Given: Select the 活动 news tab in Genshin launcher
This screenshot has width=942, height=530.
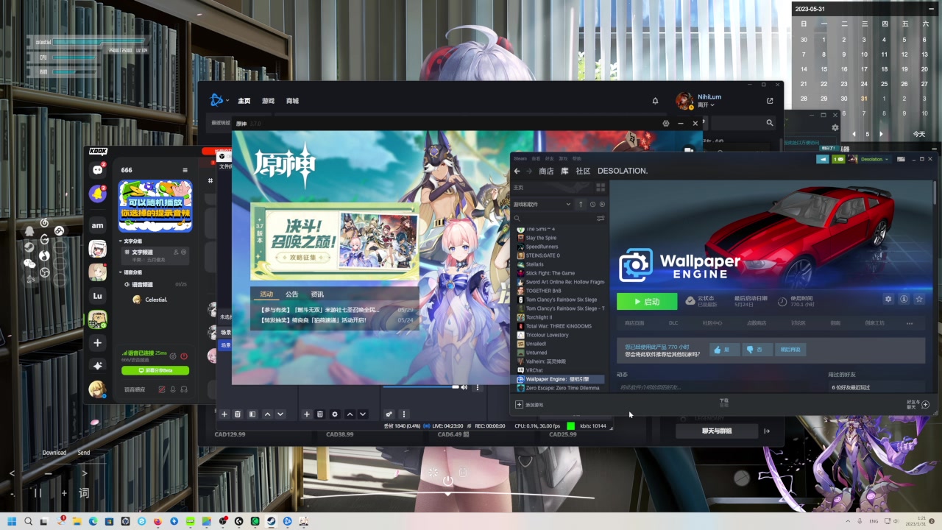Looking at the screenshot, I should click(x=266, y=294).
